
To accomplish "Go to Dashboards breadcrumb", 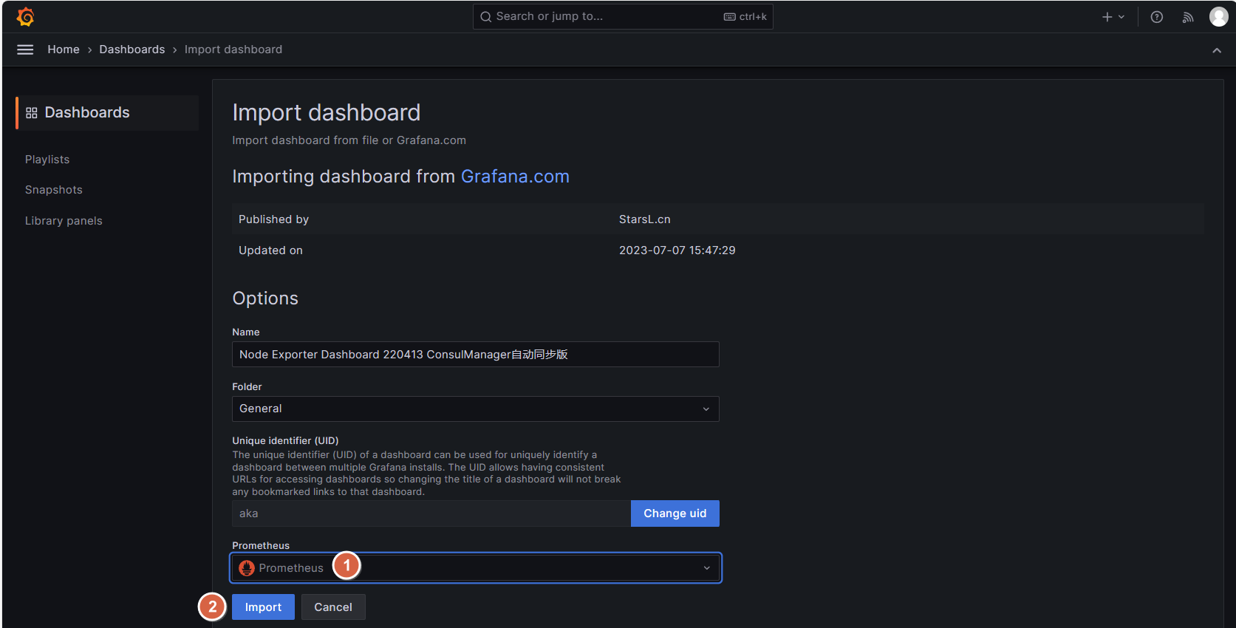I will pos(132,50).
